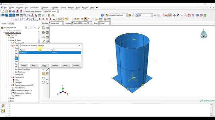Image resolution: width=215 pixels, height=120 pixels.
Task: Collapse the Parts (4) node
Action: pyautogui.click(x=6, y=35)
